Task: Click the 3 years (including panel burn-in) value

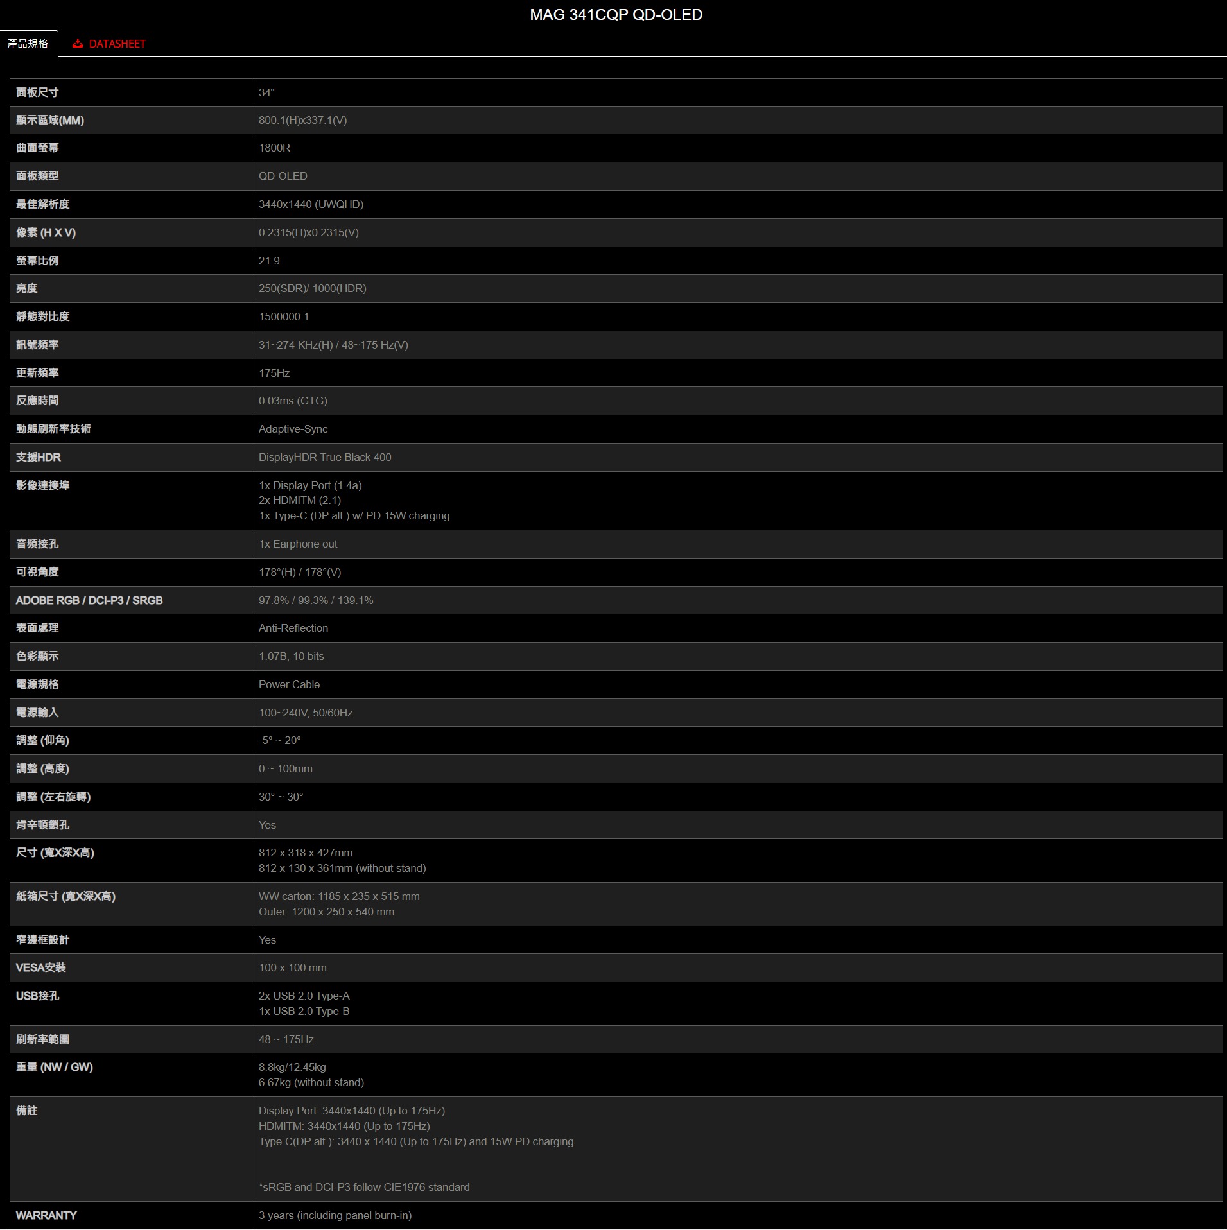Action: click(x=335, y=1215)
